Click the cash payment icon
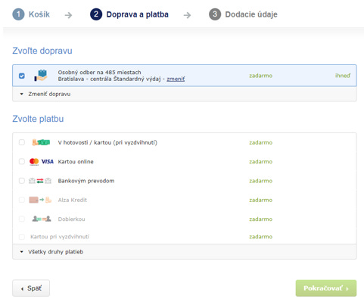364x308 pixels. coord(41,142)
